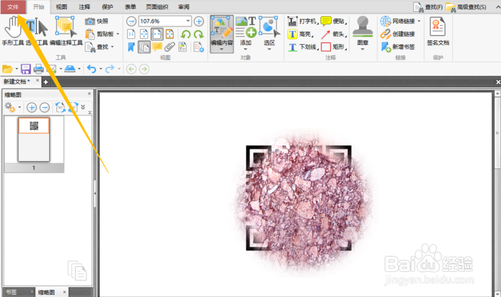
Task: Switch to the Organize Pages tab
Action: pos(157,7)
